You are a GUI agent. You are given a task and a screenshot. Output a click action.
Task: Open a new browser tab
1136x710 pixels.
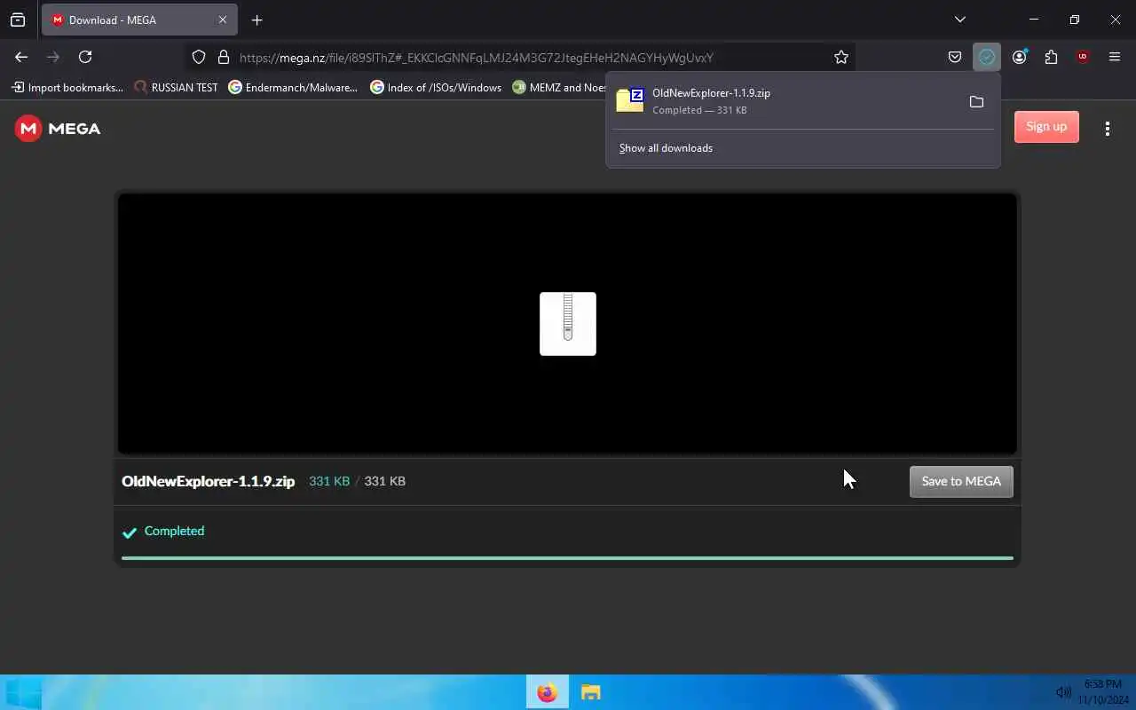[x=256, y=20]
